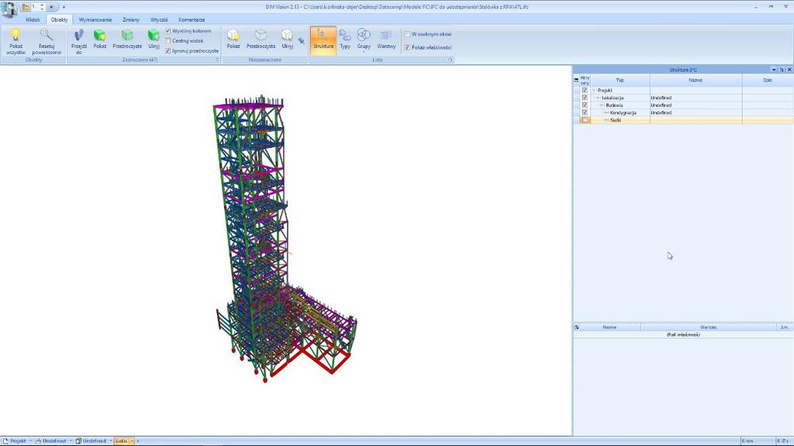Click the pin icon beside Niezaznaczone Ukryj
Screen dimensions: 794x446
pos(302,41)
